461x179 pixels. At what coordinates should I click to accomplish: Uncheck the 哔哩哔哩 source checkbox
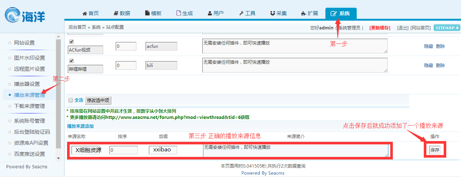tap(71, 61)
